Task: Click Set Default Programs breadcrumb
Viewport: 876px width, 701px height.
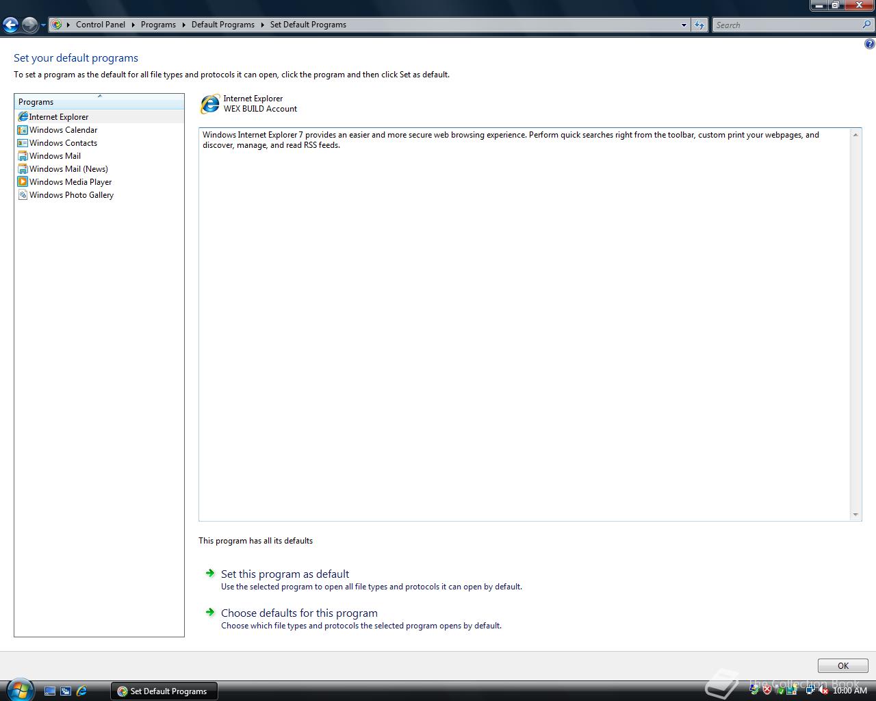Action: [x=308, y=25]
